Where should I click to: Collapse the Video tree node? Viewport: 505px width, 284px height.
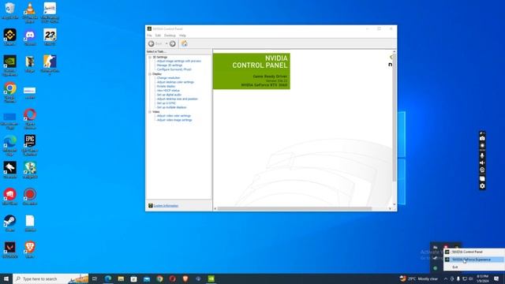tap(150, 112)
